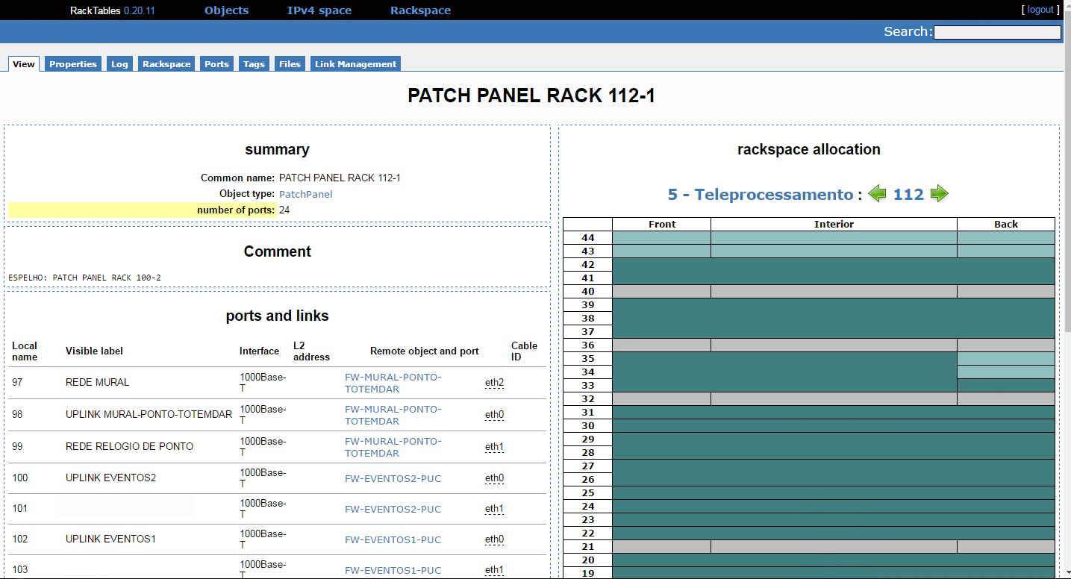The width and height of the screenshot is (1071, 579).
Task: Open the 5 - Teleprocessamento row link
Action: tap(760, 195)
